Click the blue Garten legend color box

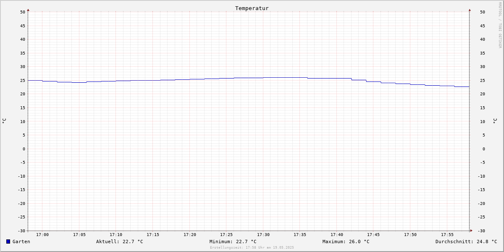tap(8, 241)
